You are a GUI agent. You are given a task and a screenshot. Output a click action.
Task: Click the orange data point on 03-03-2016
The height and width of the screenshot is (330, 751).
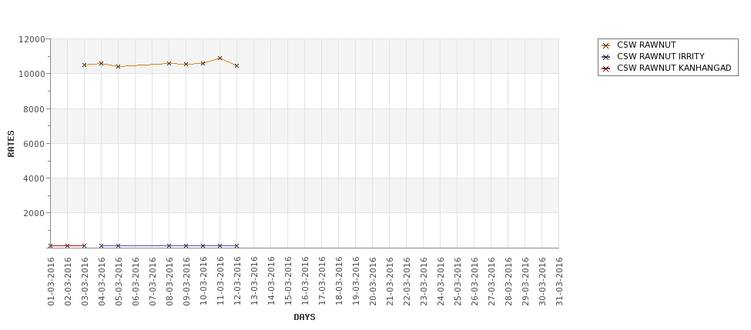coord(84,65)
